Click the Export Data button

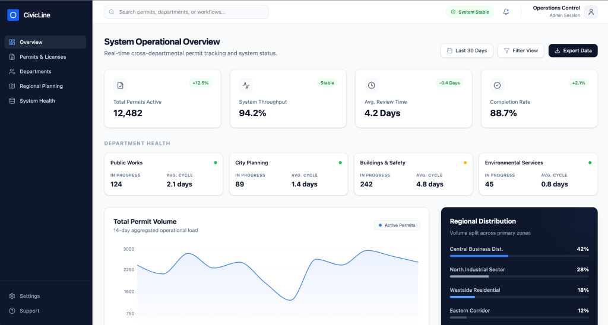[x=572, y=51]
